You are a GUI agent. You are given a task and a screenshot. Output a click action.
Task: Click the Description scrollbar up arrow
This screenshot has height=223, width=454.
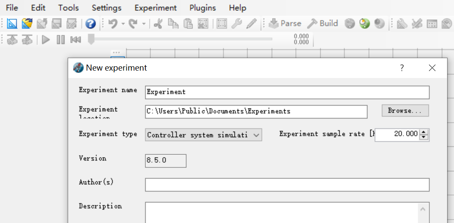[423, 209]
